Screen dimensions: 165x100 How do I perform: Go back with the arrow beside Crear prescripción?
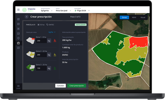tap(27, 17)
